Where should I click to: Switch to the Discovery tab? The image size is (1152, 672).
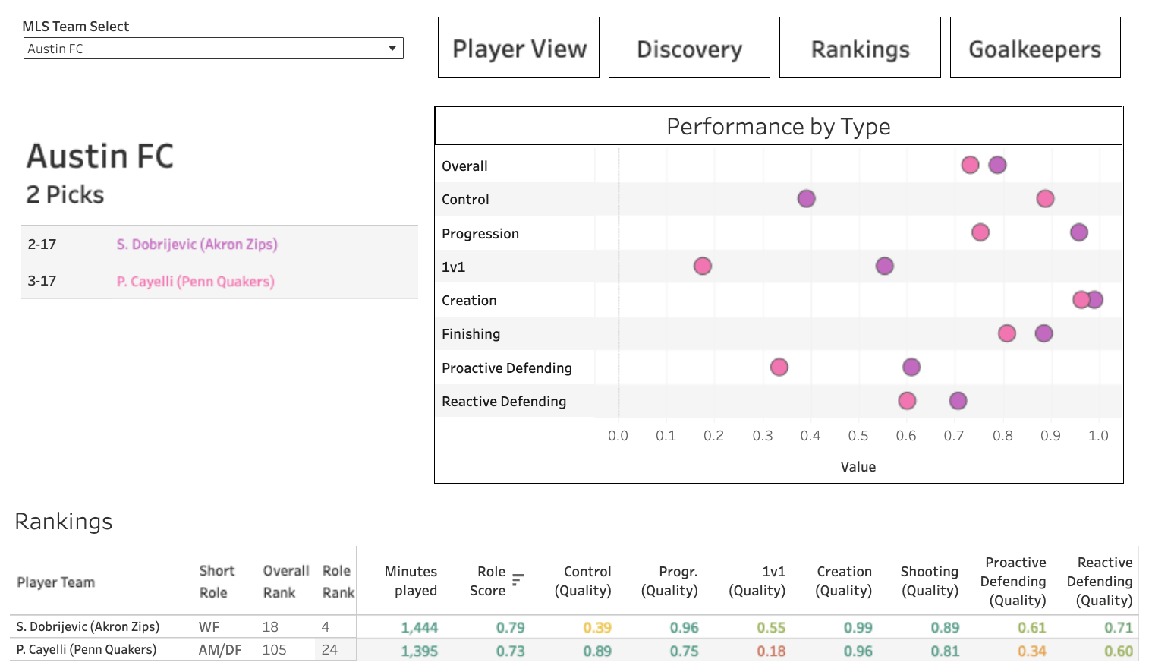coord(689,48)
